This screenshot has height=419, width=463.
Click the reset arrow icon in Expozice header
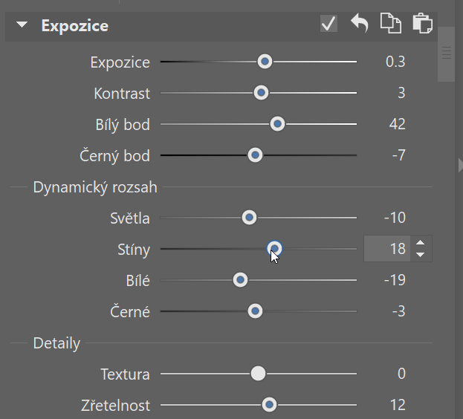[360, 24]
